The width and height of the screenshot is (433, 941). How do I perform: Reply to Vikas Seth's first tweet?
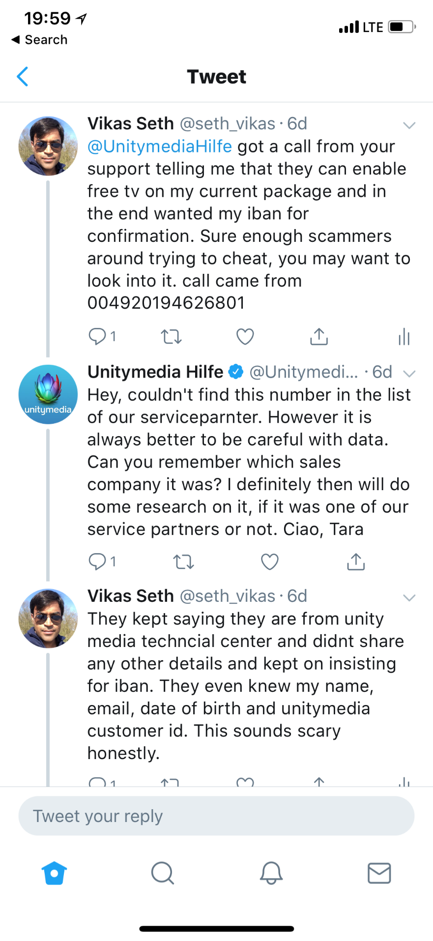[x=97, y=336]
